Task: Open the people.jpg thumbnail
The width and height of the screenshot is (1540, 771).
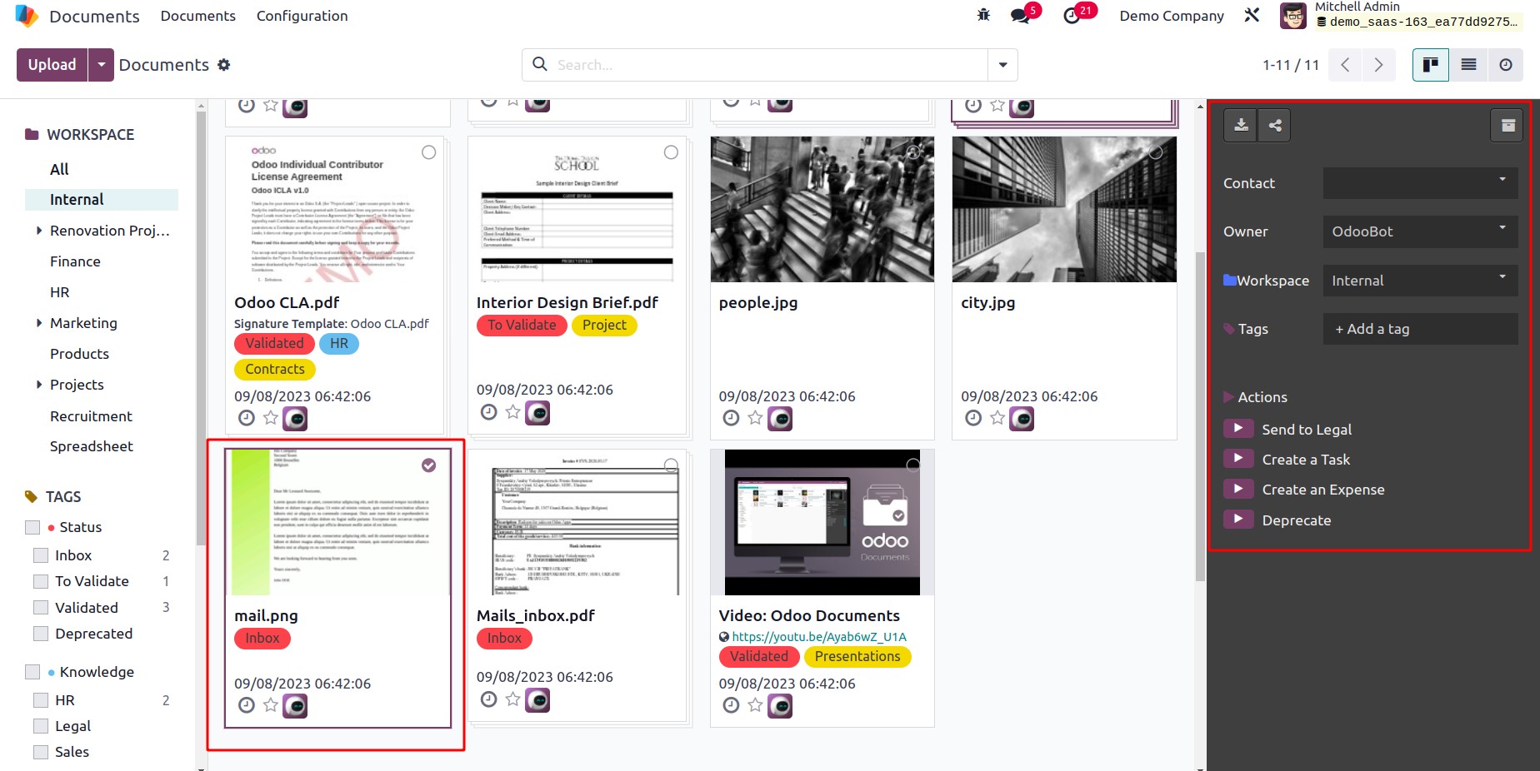Action: (x=822, y=209)
